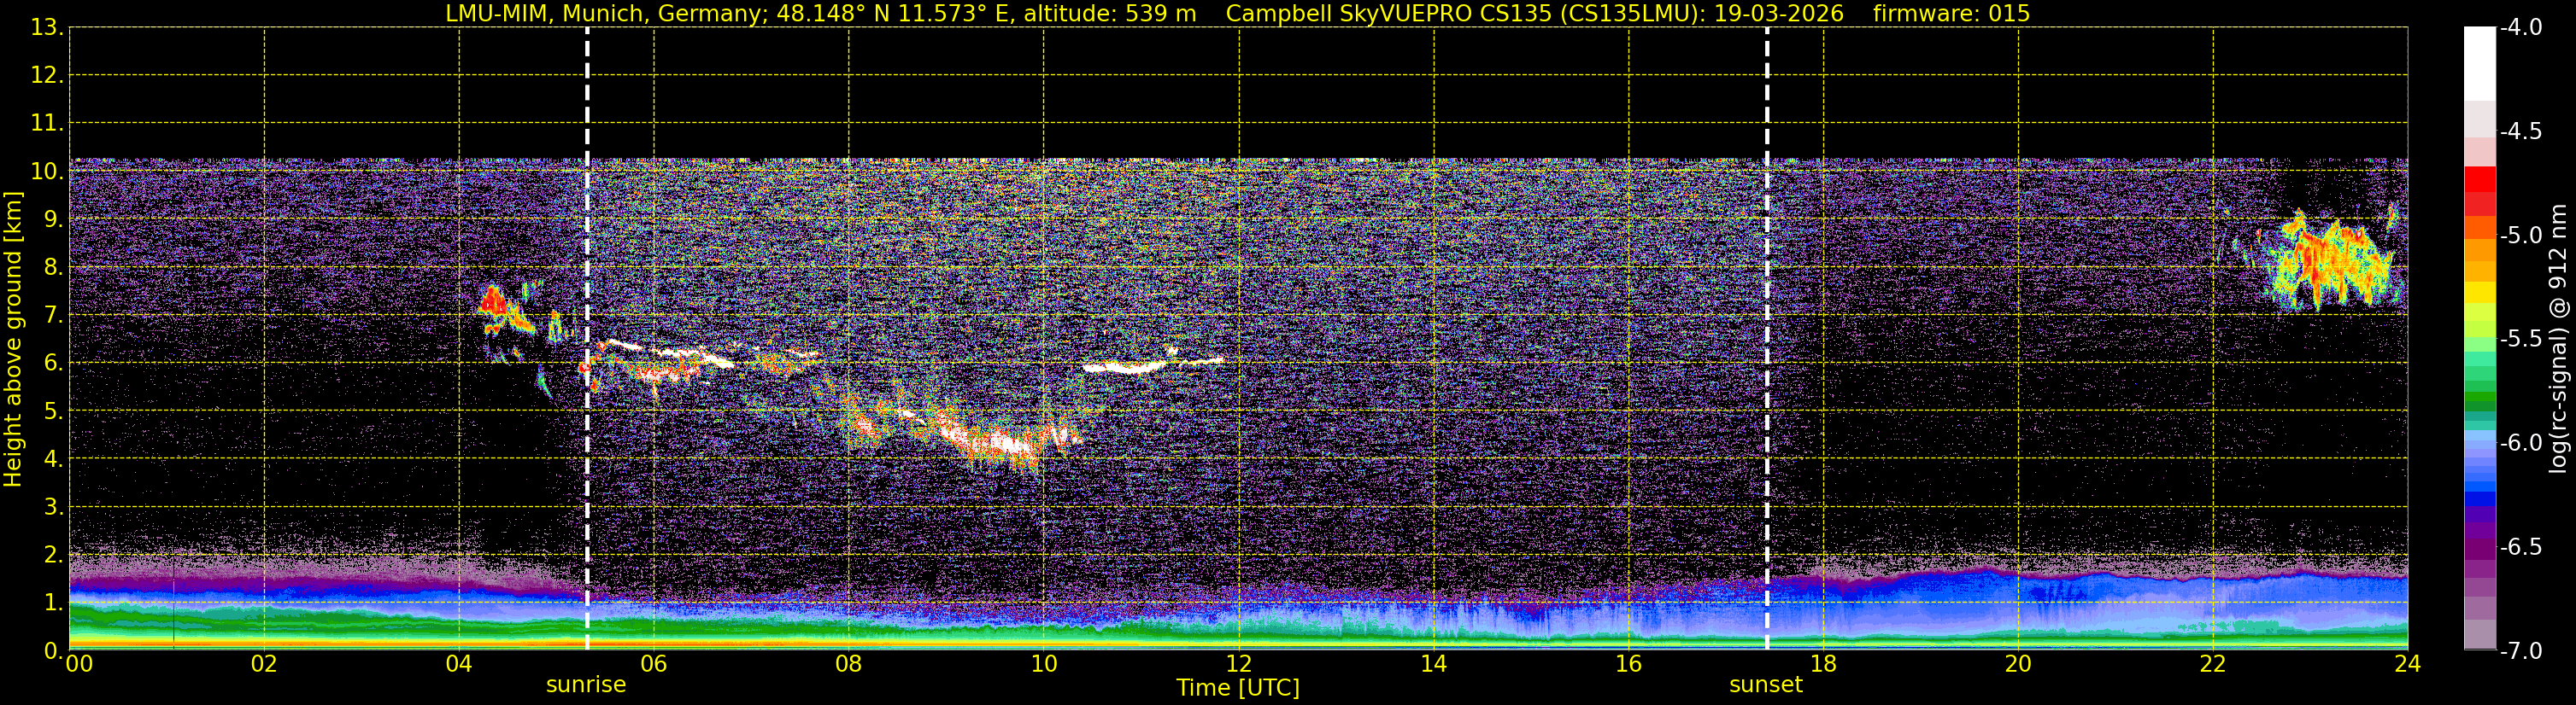Click 'Campbell SkyVUEPRO CS135' in the title
The width and height of the screenshot is (2576, 705).
(1388, 14)
